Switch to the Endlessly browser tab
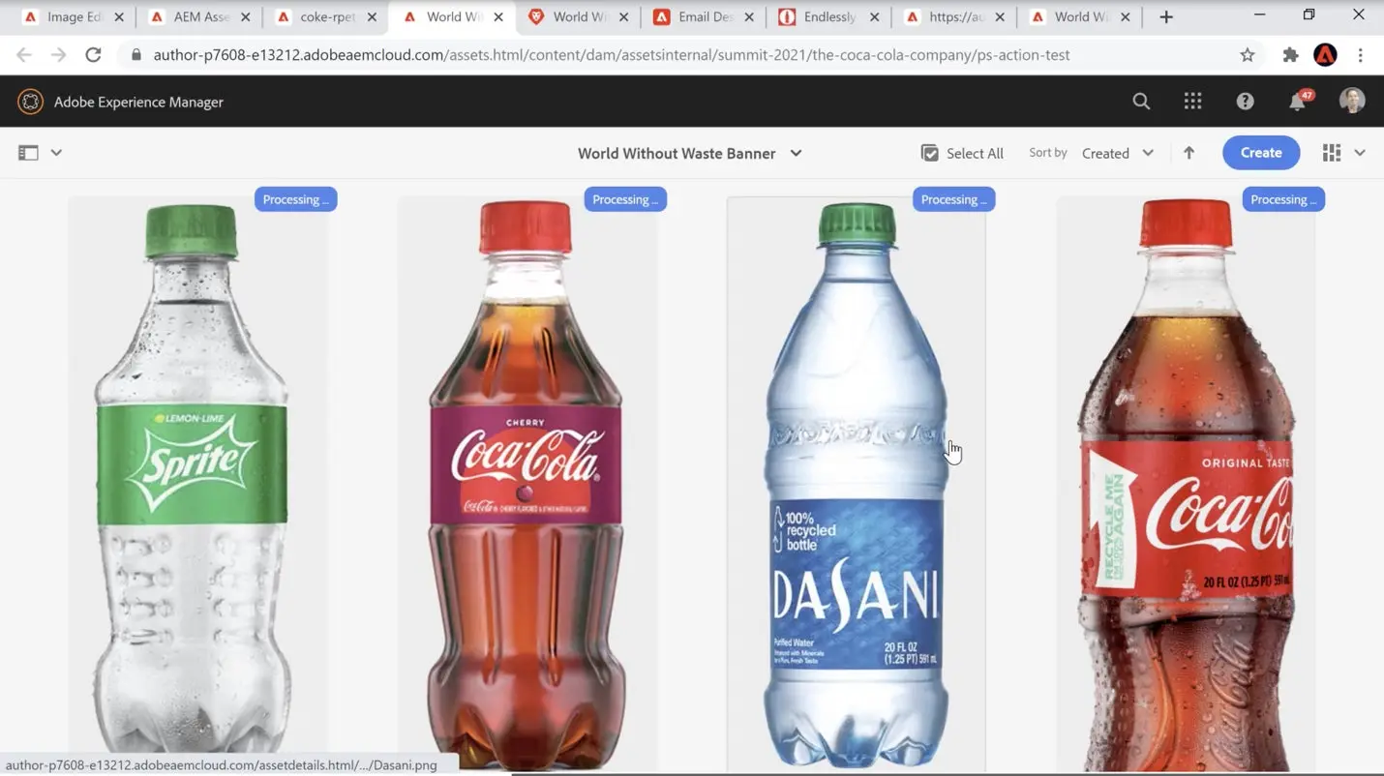The width and height of the screenshot is (1384, 776). (828, 16)
